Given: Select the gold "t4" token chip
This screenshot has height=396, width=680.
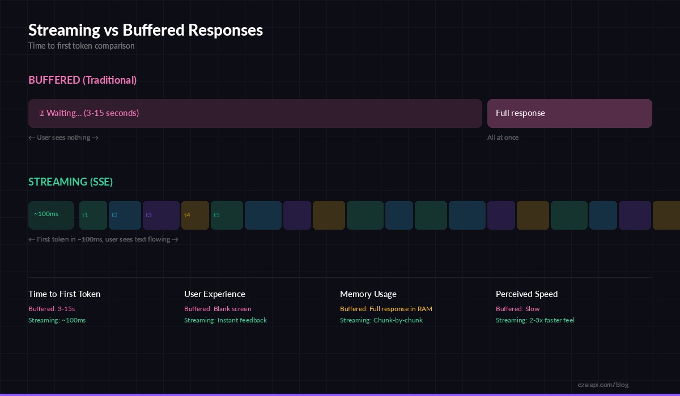Looking at the screenshot, I should (195, 215).
